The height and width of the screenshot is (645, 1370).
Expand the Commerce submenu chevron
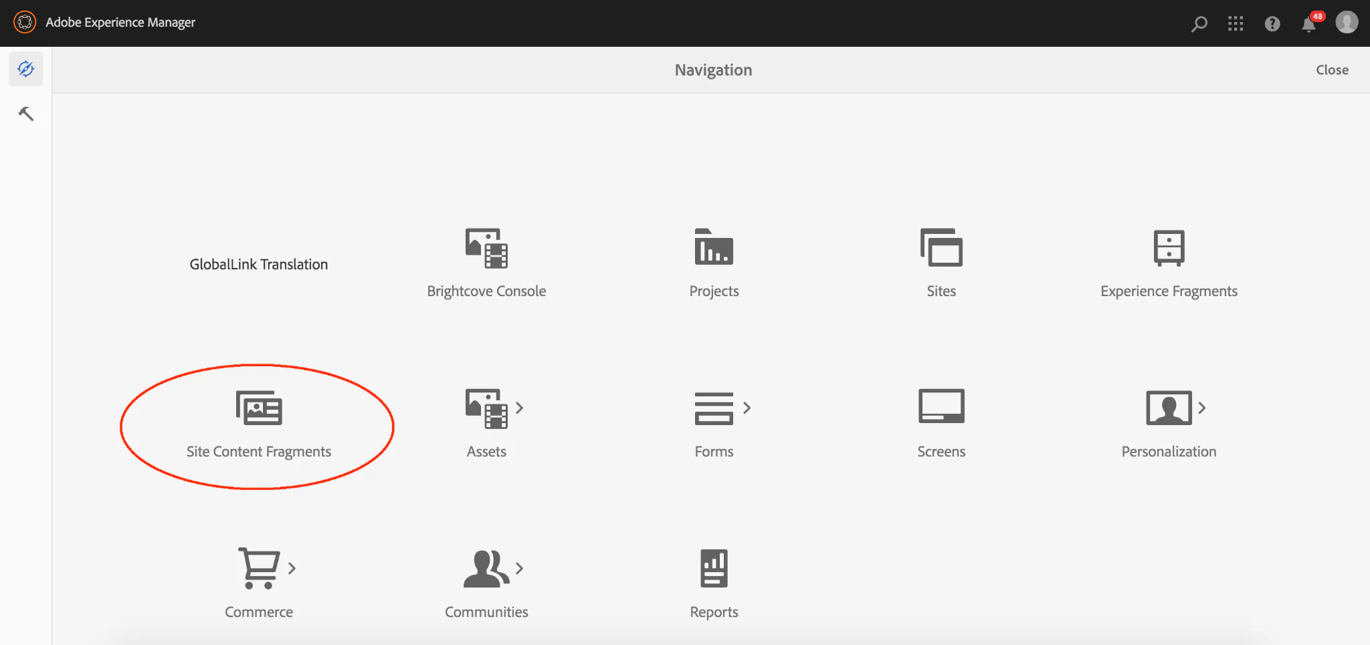(x=292, y=568)
